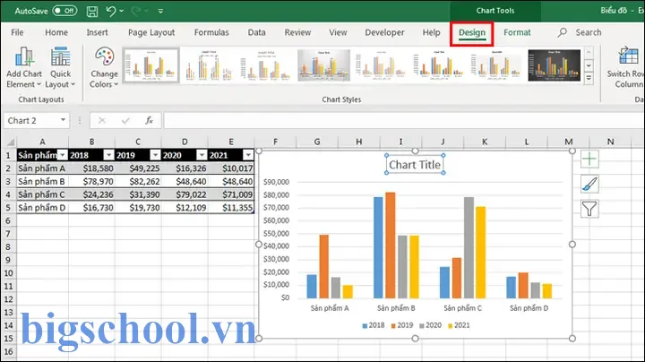Click the formula bar input field
The width and height of the screenshot is (645, 362).
(x=404, y=121)
